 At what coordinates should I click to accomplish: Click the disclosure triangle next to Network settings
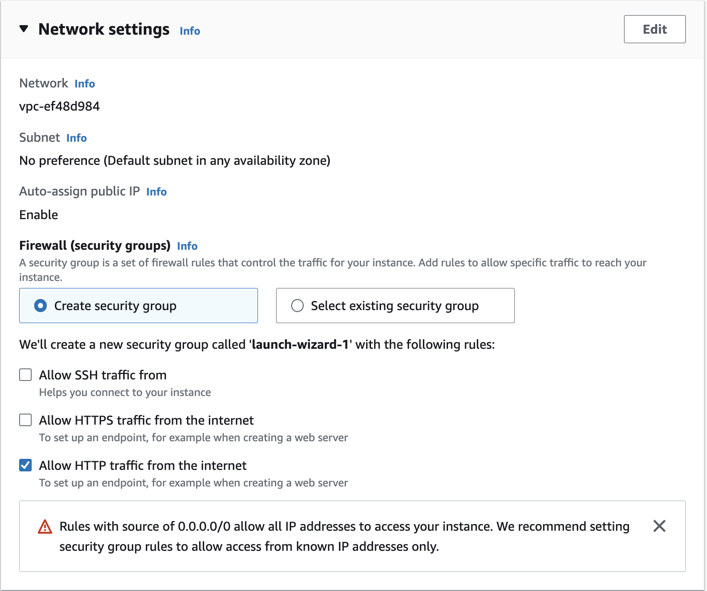click(x=23, y=29)
